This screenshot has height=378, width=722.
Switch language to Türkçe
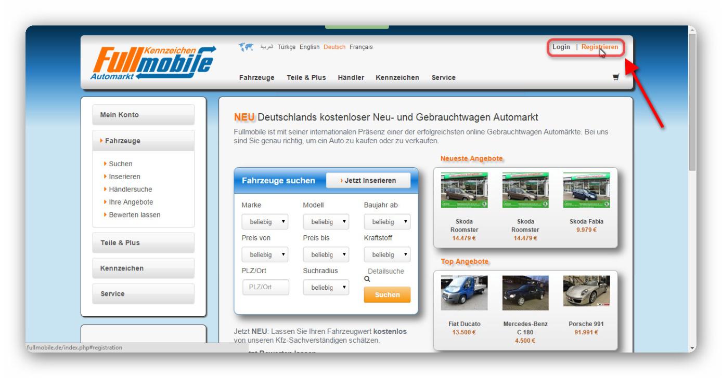tap(287, 47)
